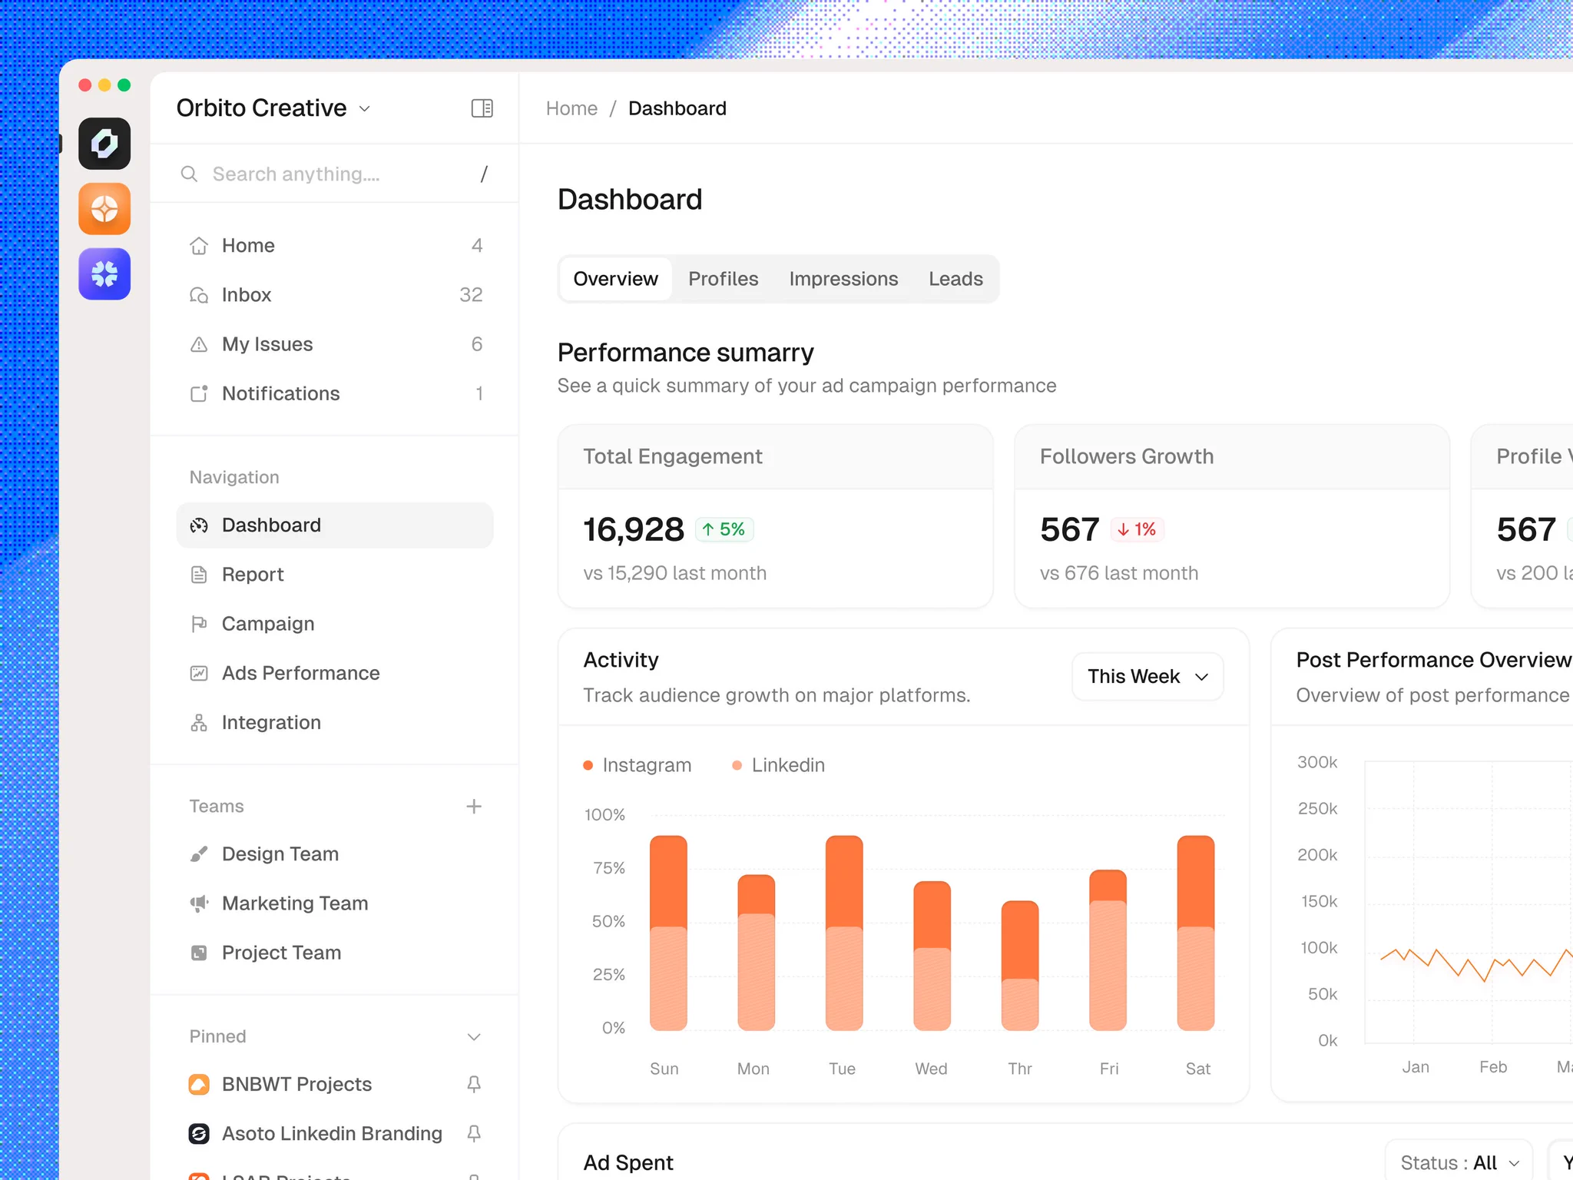The image size is (1573, 1180).
Task: Click the Home house icon
Action: point(199,246)
